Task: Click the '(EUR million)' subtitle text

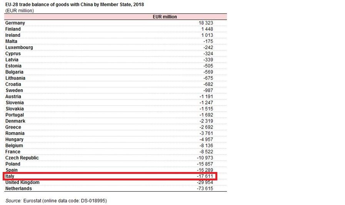Action: point(20,11)
